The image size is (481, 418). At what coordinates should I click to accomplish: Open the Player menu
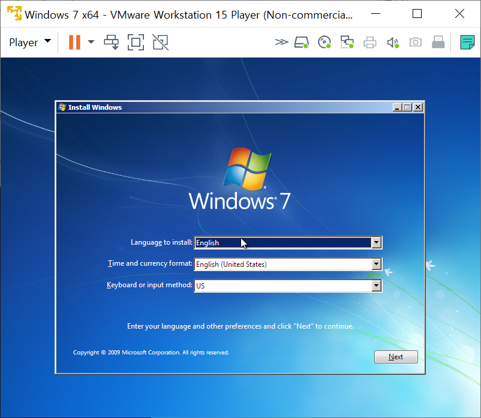click(x=30, y=42)
